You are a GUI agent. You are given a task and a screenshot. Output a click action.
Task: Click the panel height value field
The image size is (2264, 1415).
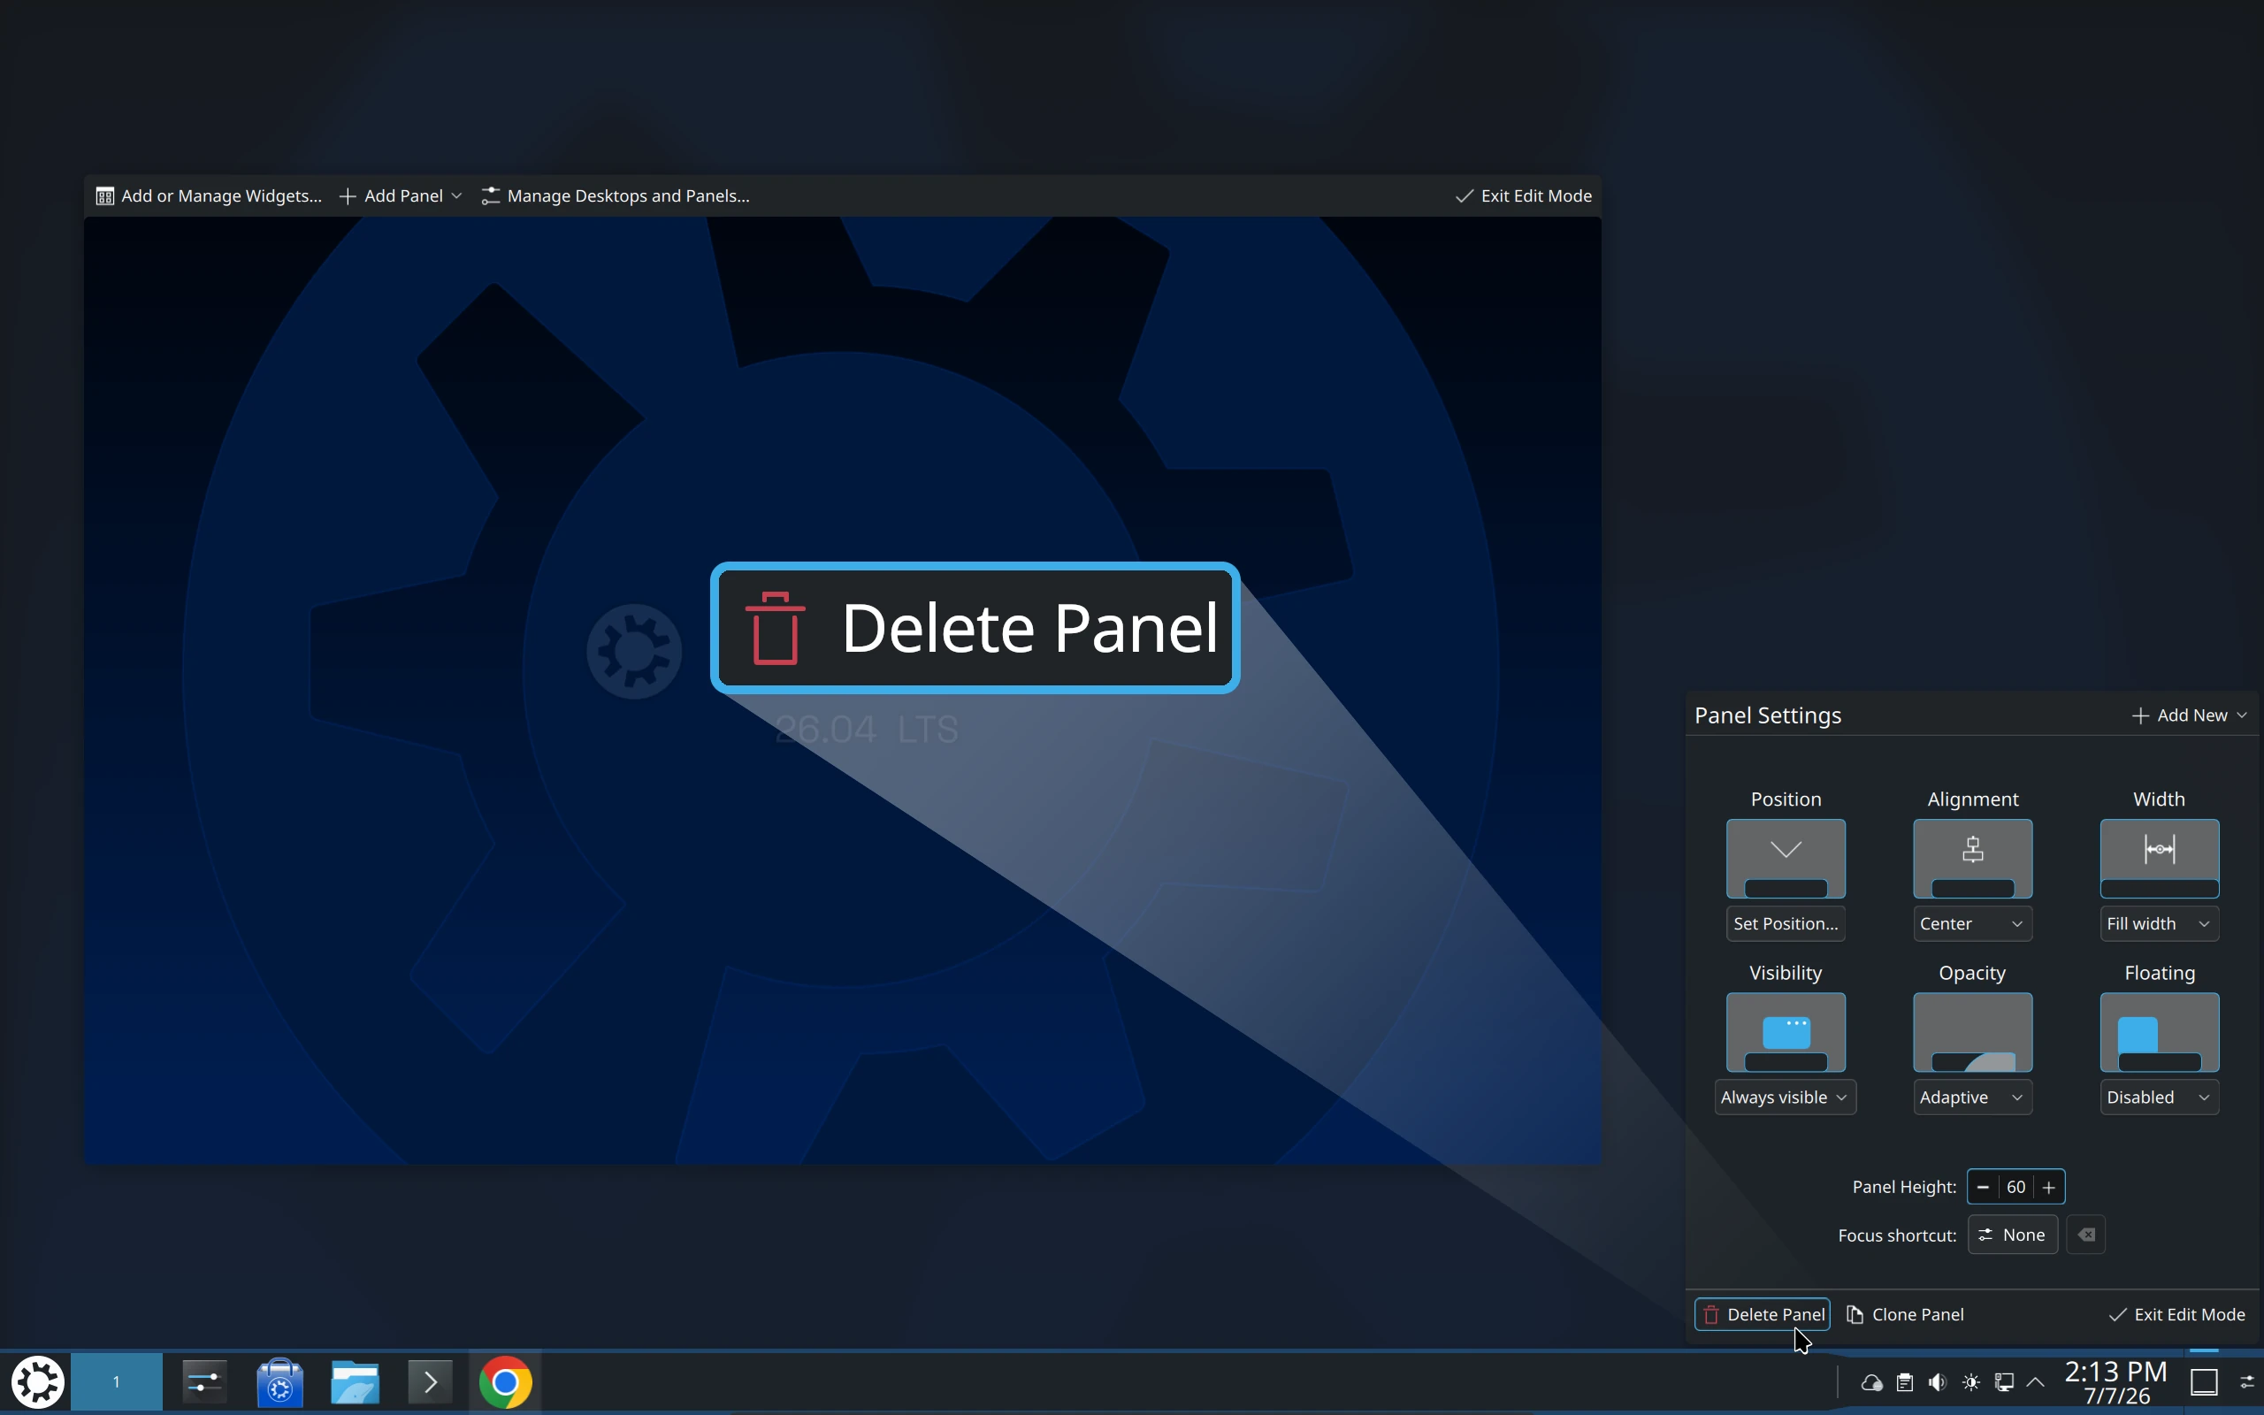coord(2016,1187)
